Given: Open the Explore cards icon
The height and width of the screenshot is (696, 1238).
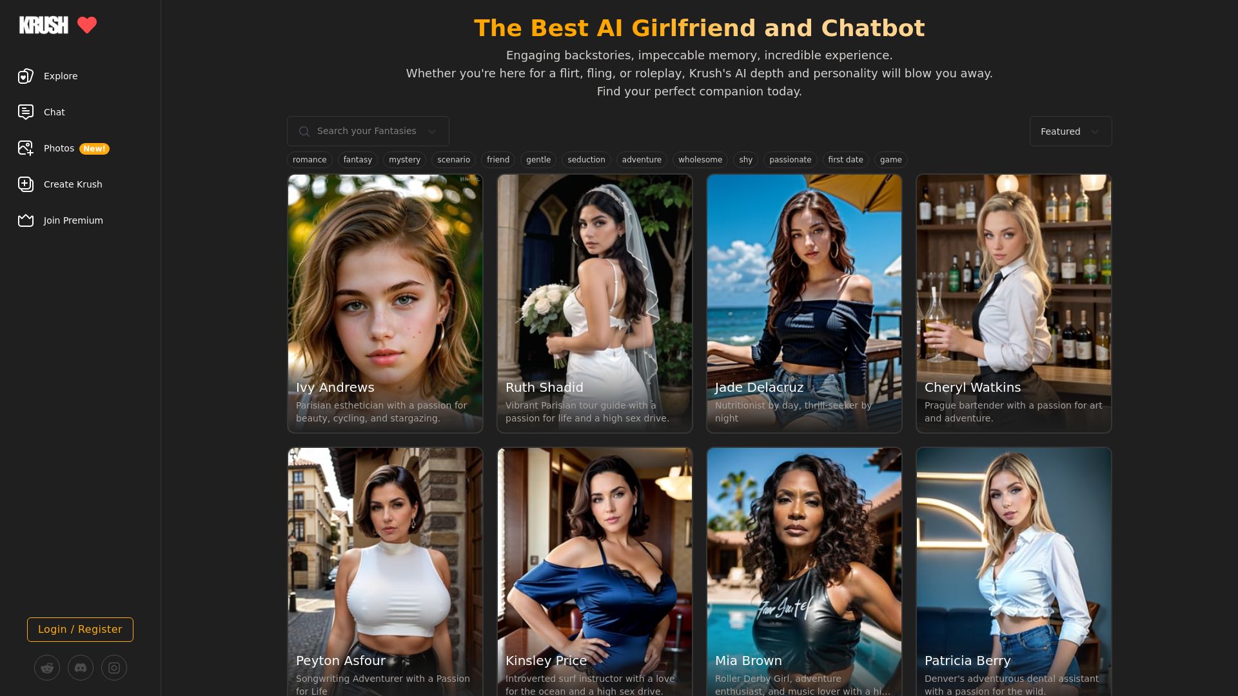Looking at the screenshot, I should click(x=26, y=76).
